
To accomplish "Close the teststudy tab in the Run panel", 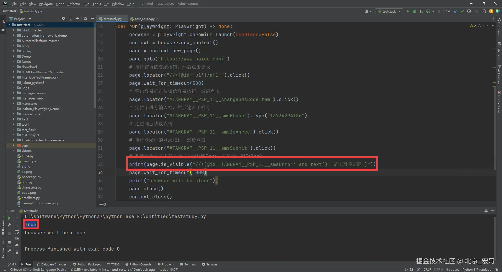I will (41, 211).
